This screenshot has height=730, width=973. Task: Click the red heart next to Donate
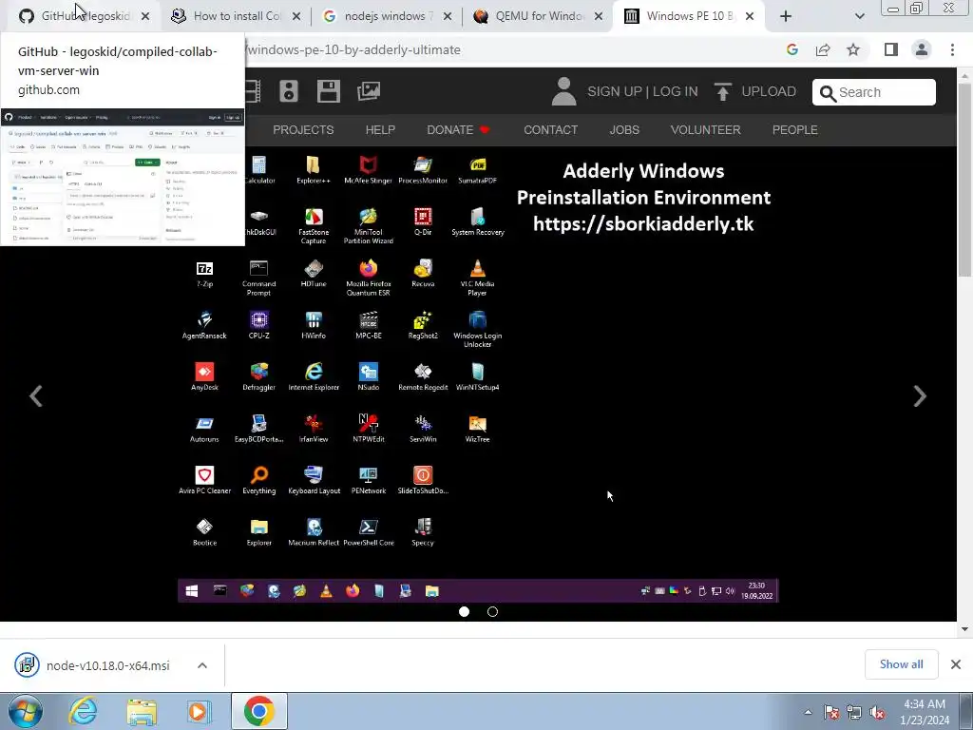coord(485,129)
